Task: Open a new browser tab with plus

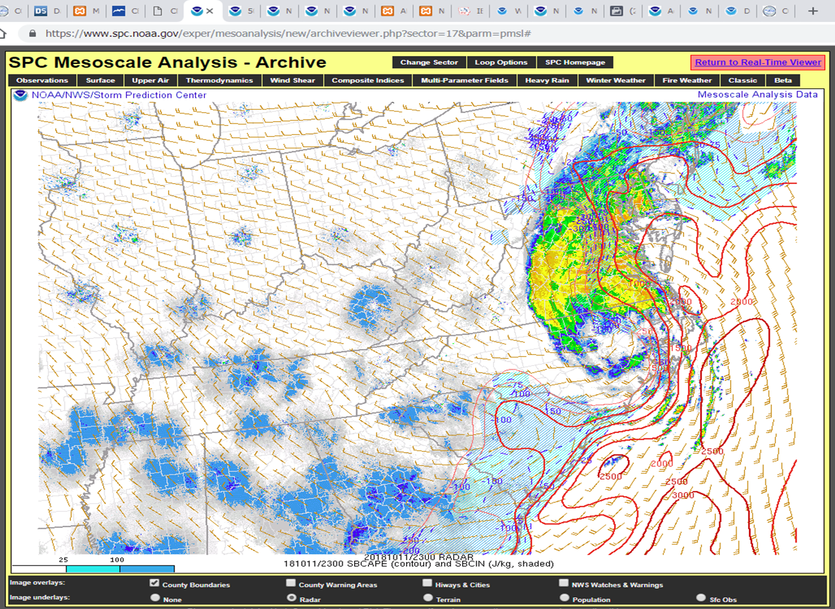Action: point(813,11)
